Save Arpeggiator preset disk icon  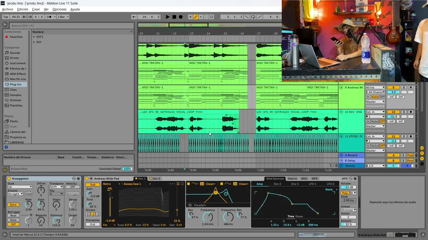pos(78,179)
